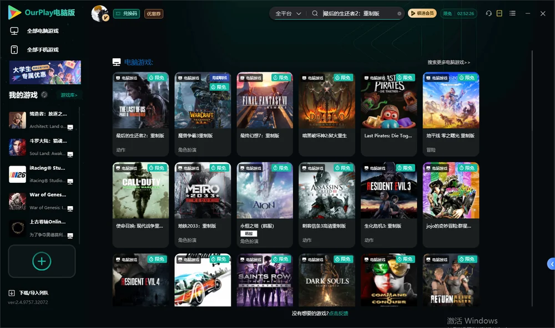Click the 韩服 tag under Aion title

(x=249, y=234)
